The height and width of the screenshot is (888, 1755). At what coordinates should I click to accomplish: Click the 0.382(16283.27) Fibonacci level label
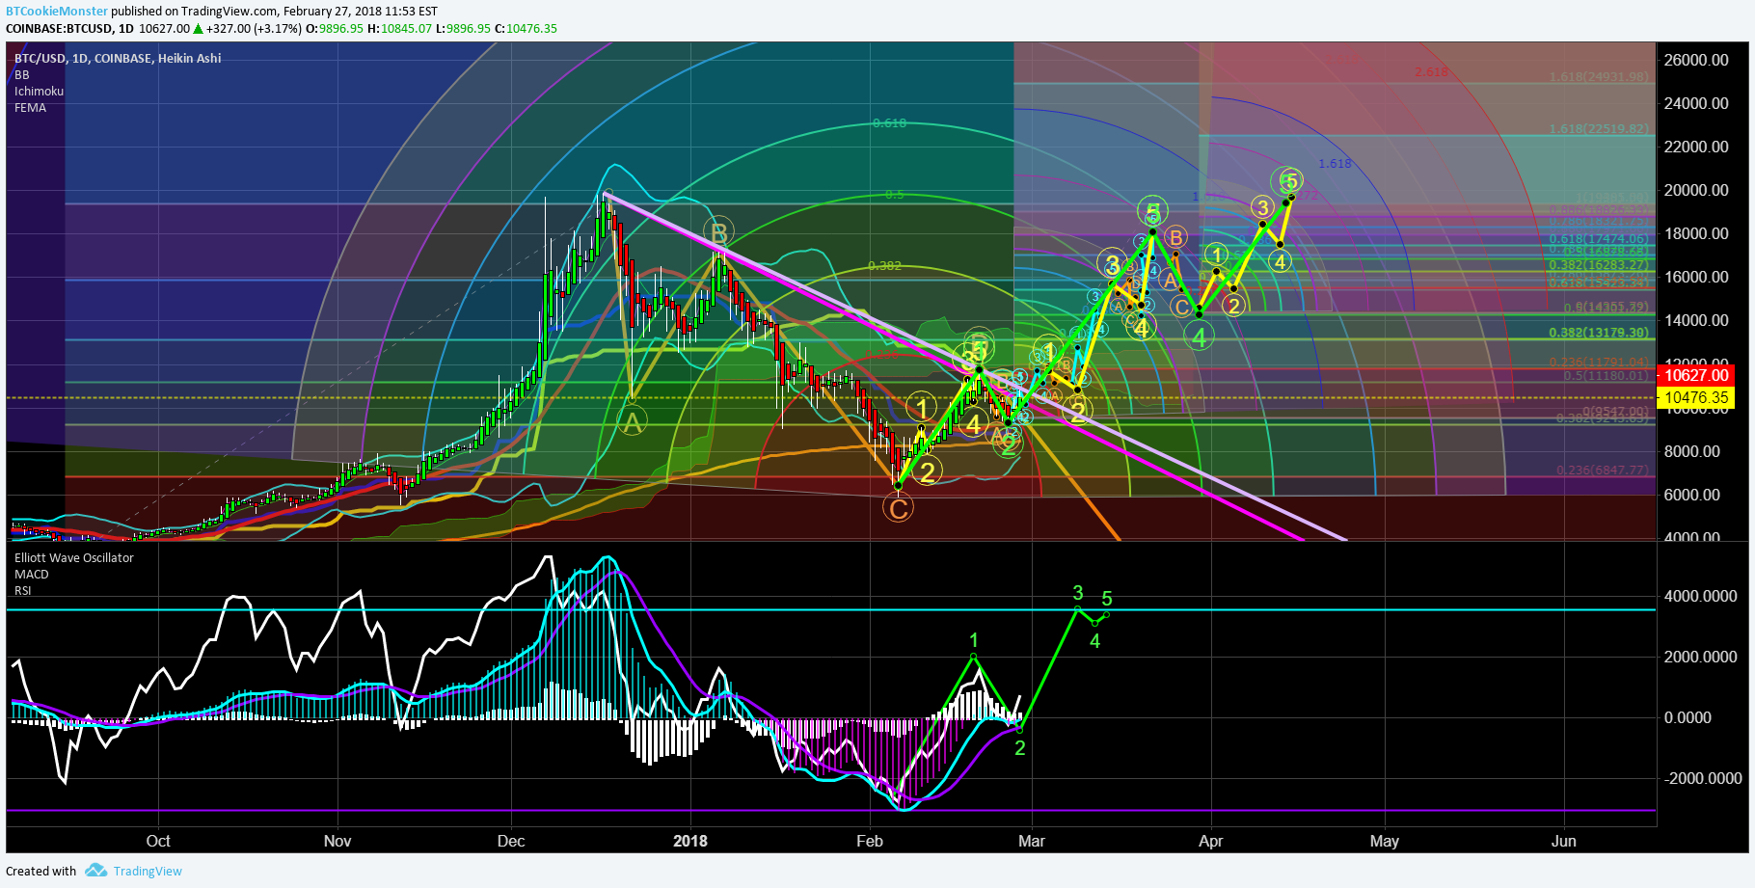coord(1599,265)
